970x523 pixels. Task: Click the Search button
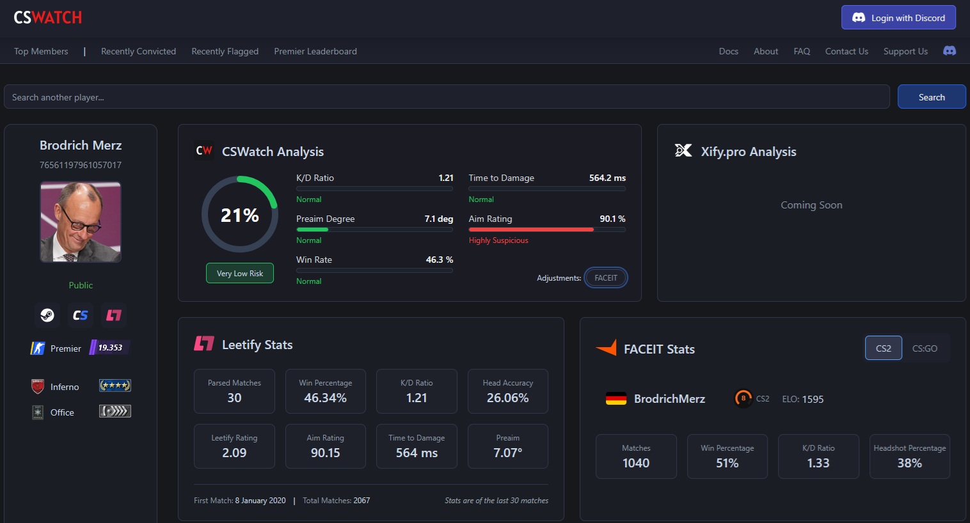[x=932, y=97]
